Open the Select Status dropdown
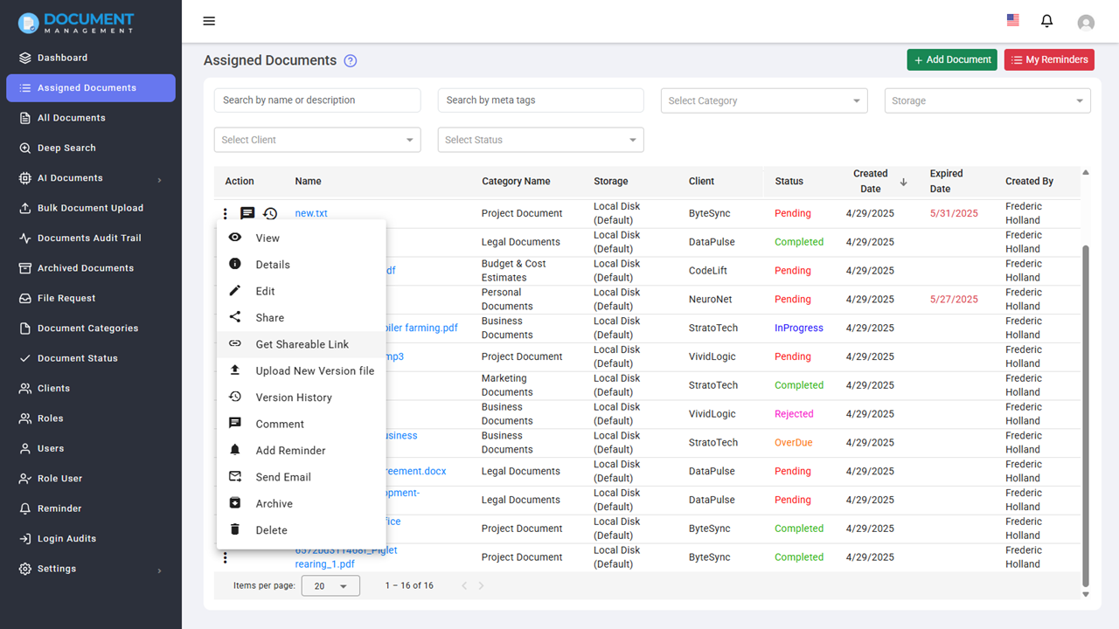This screenshot has height=629, width=1119. (x=540, y=140)
